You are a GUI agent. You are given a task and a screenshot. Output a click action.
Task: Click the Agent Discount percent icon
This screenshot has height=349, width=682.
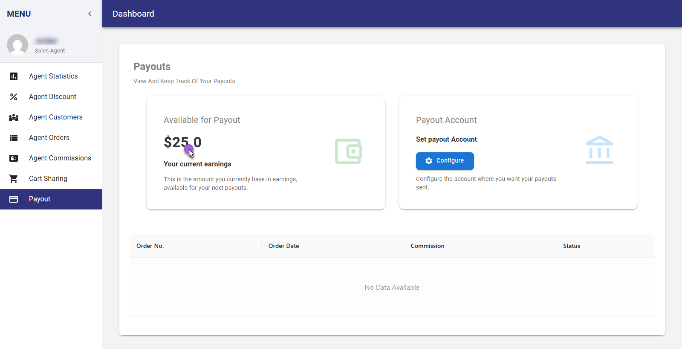[x=14, y=97]
